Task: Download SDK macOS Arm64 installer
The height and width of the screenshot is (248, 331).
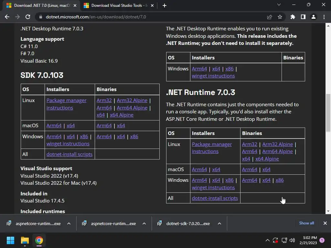Action: point(54,126)
